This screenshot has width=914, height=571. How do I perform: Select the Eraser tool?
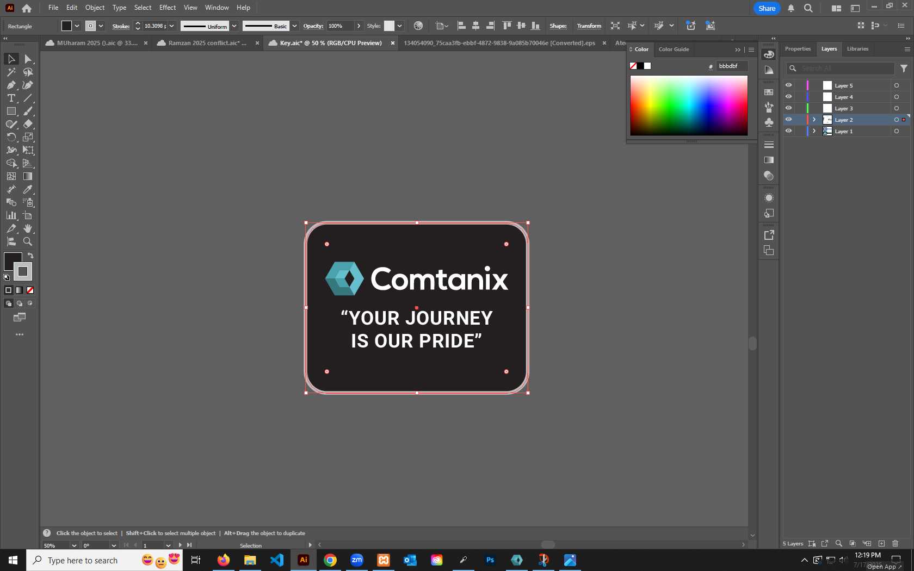pyautogui.click(x=28, y=124)
